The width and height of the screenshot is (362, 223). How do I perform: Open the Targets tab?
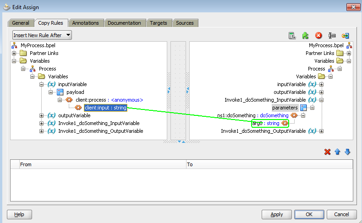[x=159, y=23]
